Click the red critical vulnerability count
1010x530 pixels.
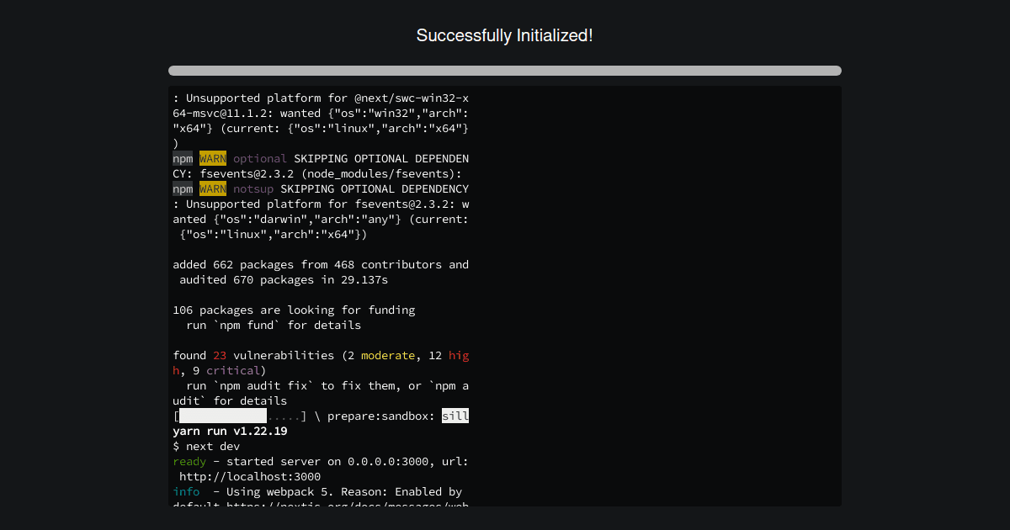(x=234, y=370)
